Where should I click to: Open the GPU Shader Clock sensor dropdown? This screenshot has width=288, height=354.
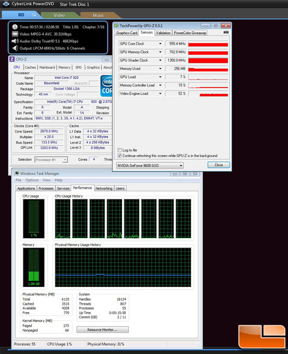(160, 60)
